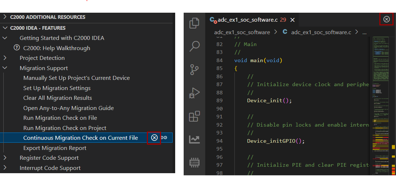Open the Source Control view icon
This screenshot has height=176, width=396.
point(194,69)
